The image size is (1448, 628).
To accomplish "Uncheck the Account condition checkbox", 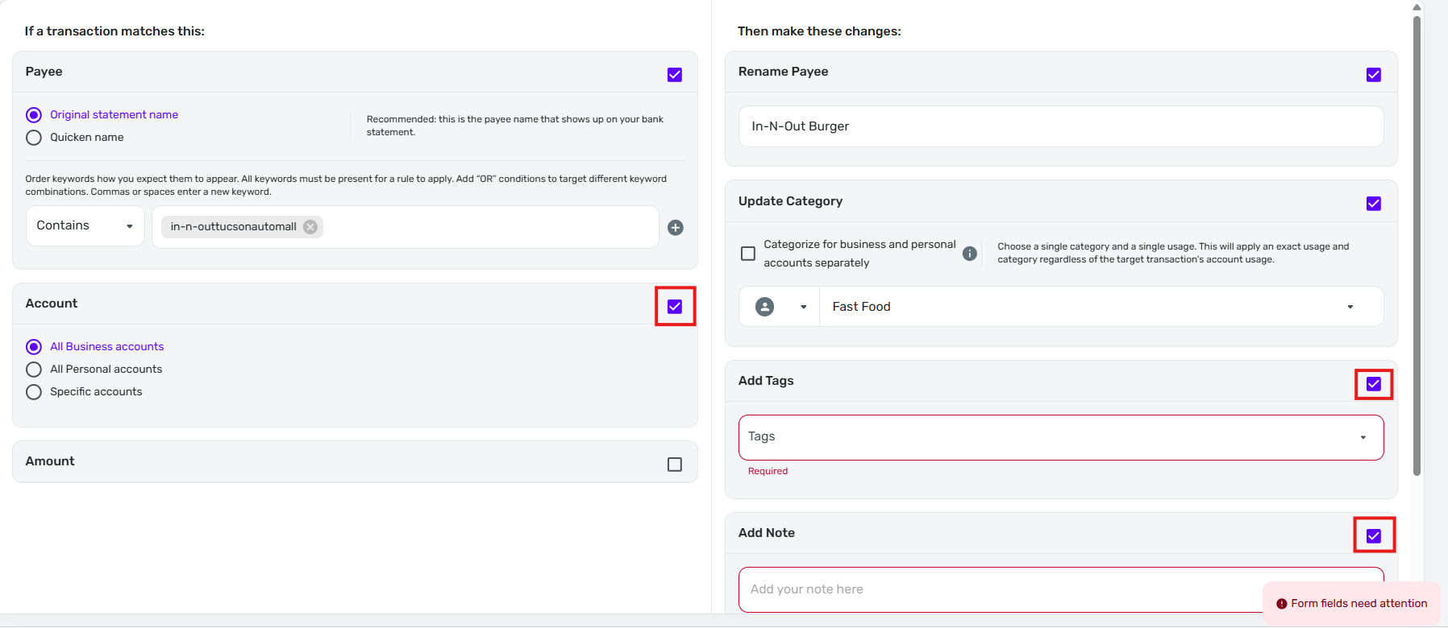I will pos(675,307).
